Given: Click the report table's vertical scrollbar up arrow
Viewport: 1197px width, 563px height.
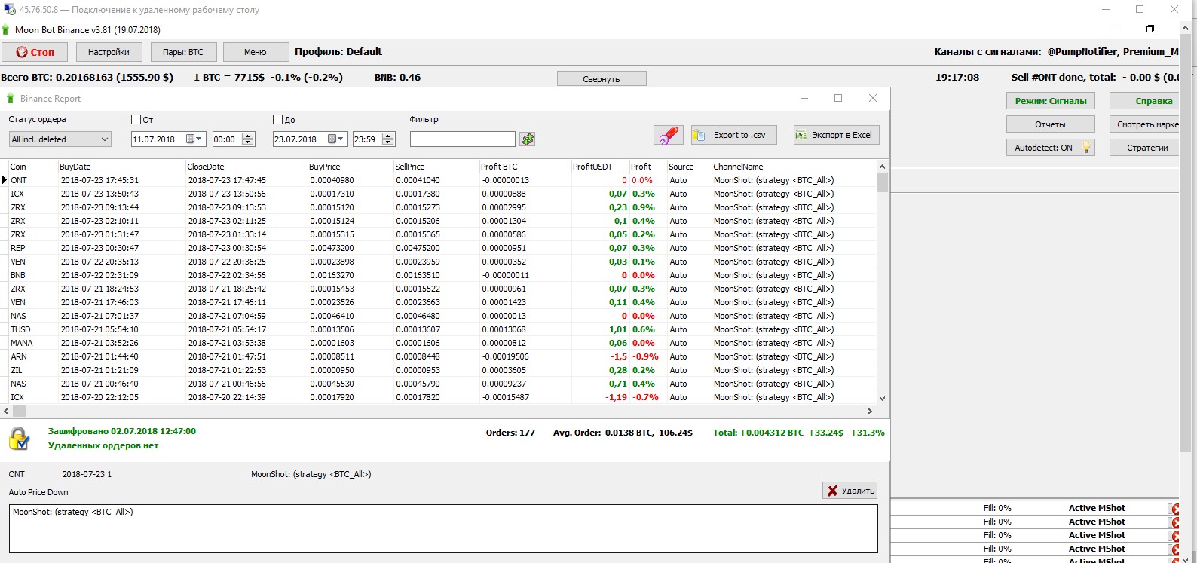Looking at the screenshot, I should (x=882, y=167).
